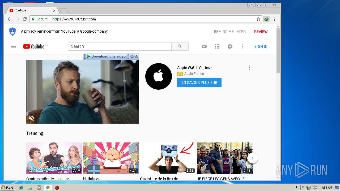Bookmark this page with the star icon
Image resolution: width=340 pixels, height=191 pixels.
pyautogui.click(x=258, y=19)
